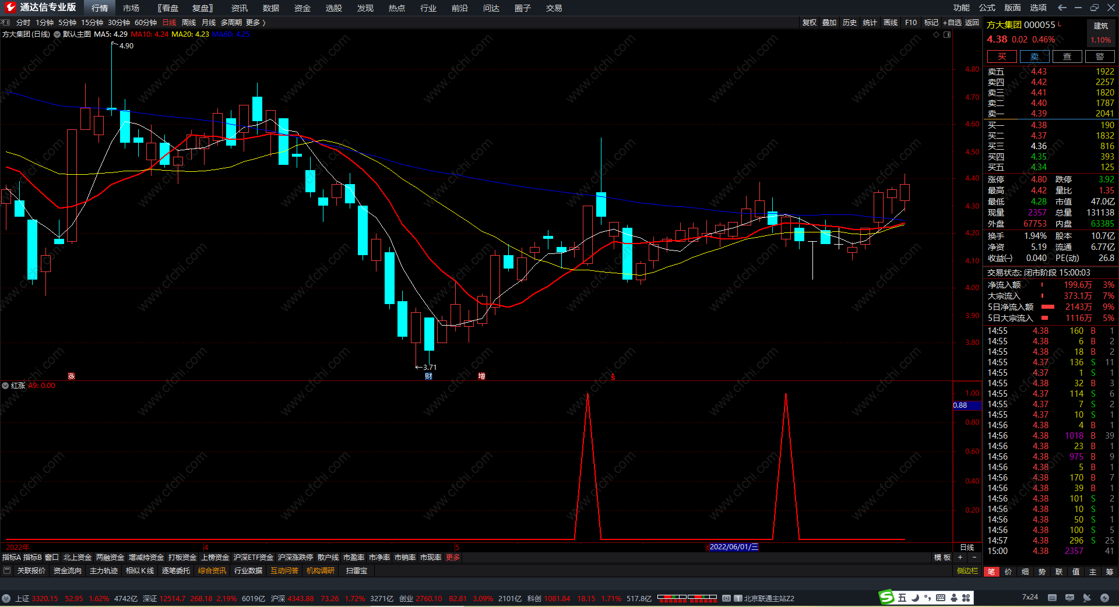
Task: Expand the index status bar chevron
Action: click(x=6, y=598)
